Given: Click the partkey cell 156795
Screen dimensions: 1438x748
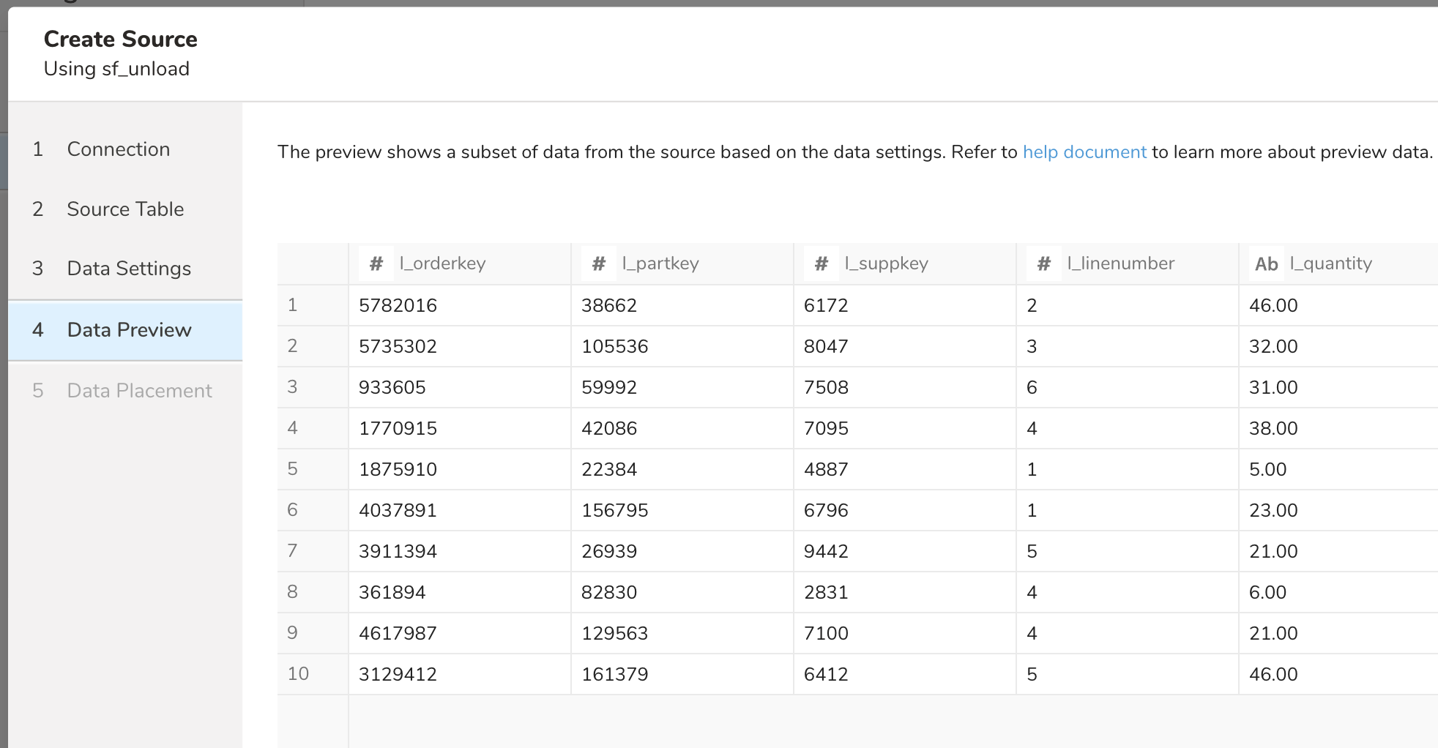Looking at the screenshot, I should pos(614,510).
